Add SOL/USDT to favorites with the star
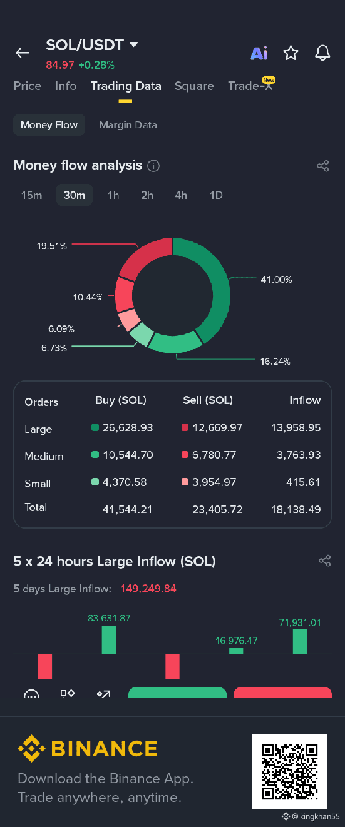Viewport: 345px width, 827px height. (x=291, y=53)
